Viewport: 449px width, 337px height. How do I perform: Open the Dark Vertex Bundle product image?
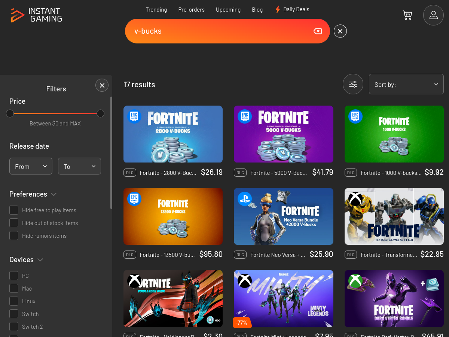(394, 299)
